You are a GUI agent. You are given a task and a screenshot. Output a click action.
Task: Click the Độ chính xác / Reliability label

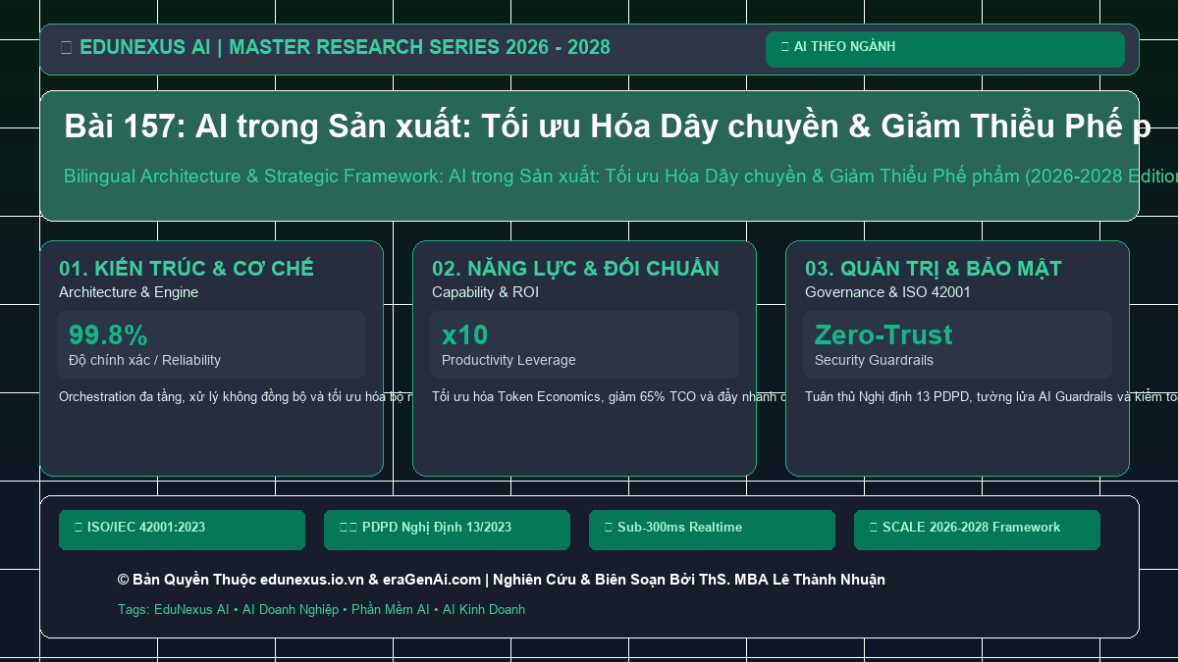(144, 361)
